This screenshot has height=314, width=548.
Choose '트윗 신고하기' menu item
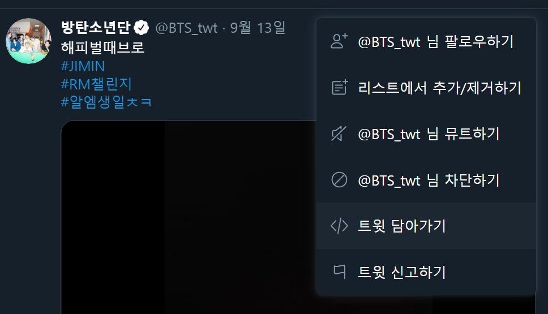pos(426,272)
